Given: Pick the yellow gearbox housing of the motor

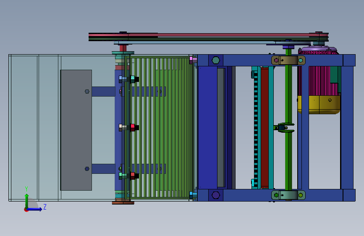Looking at the screenshot, I should point(319,105).
